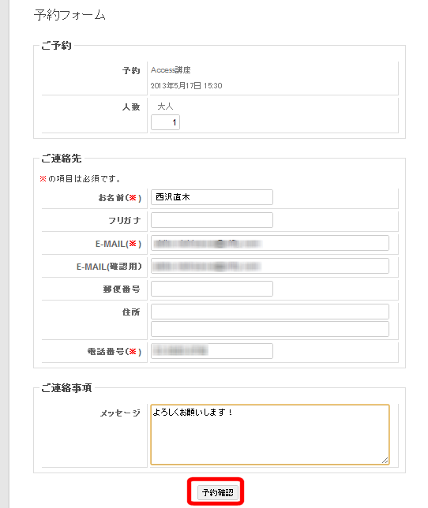This screenshot has height=508, width=428.
Task: Click the 予約フォーム page heading
Action: pyautogui.click(x=69, y=15)
